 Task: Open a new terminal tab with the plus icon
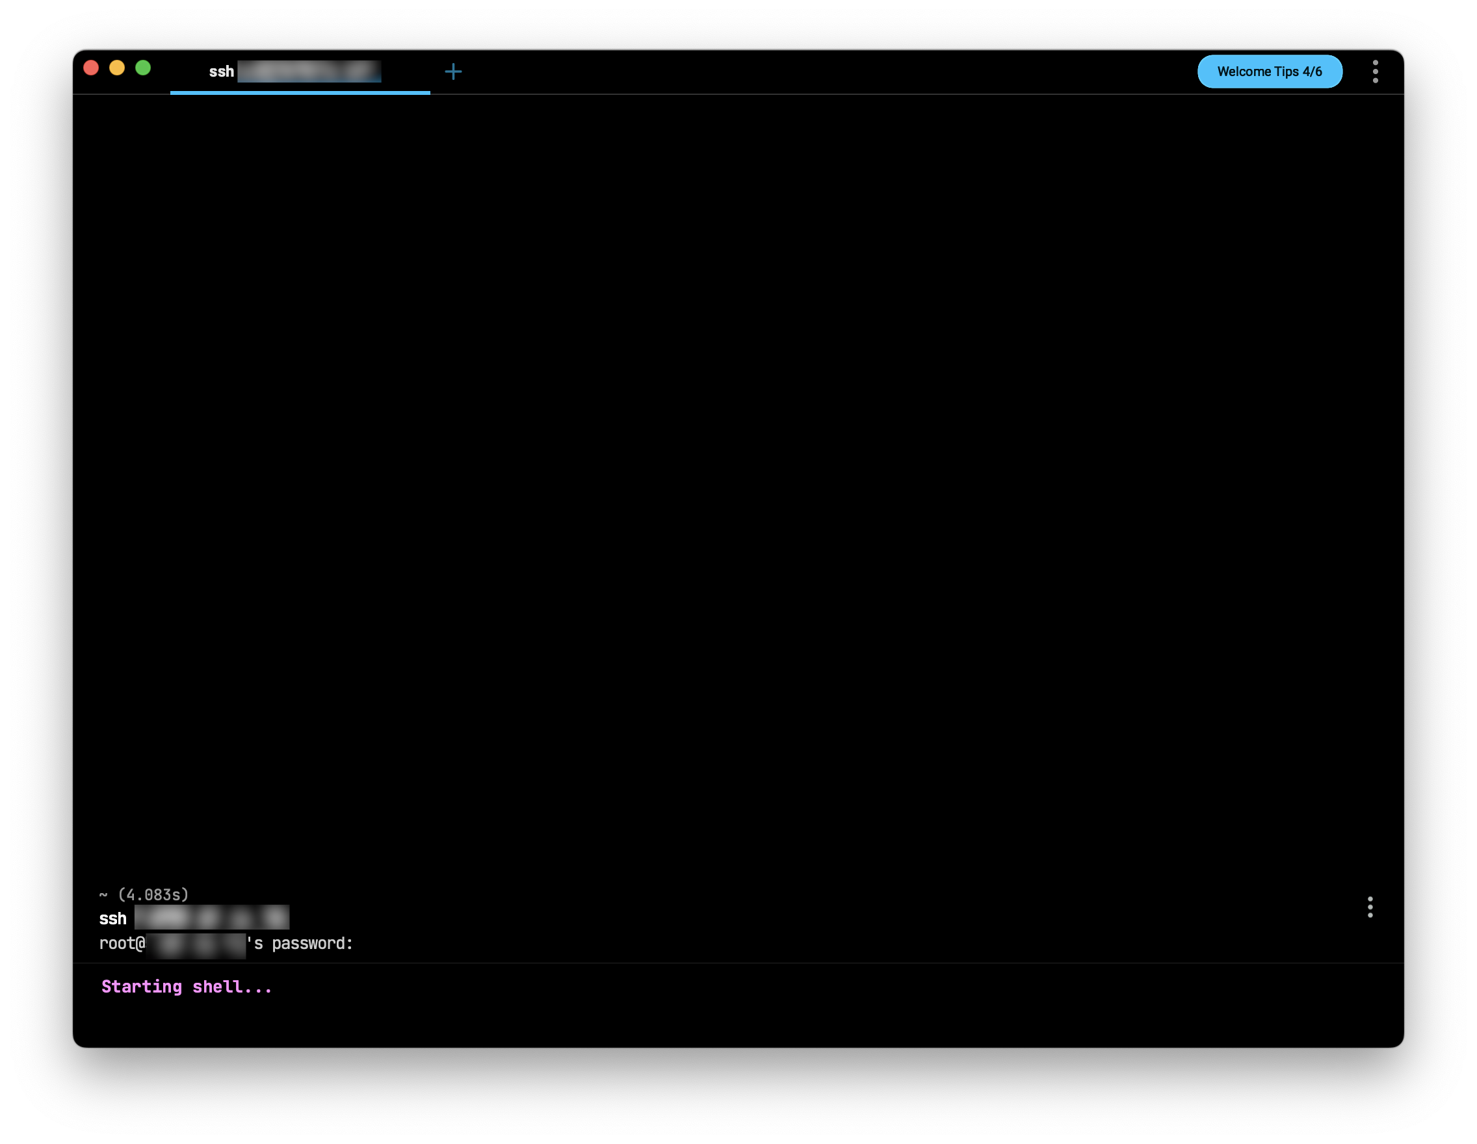pyautogui.click(x=454, y=71)
